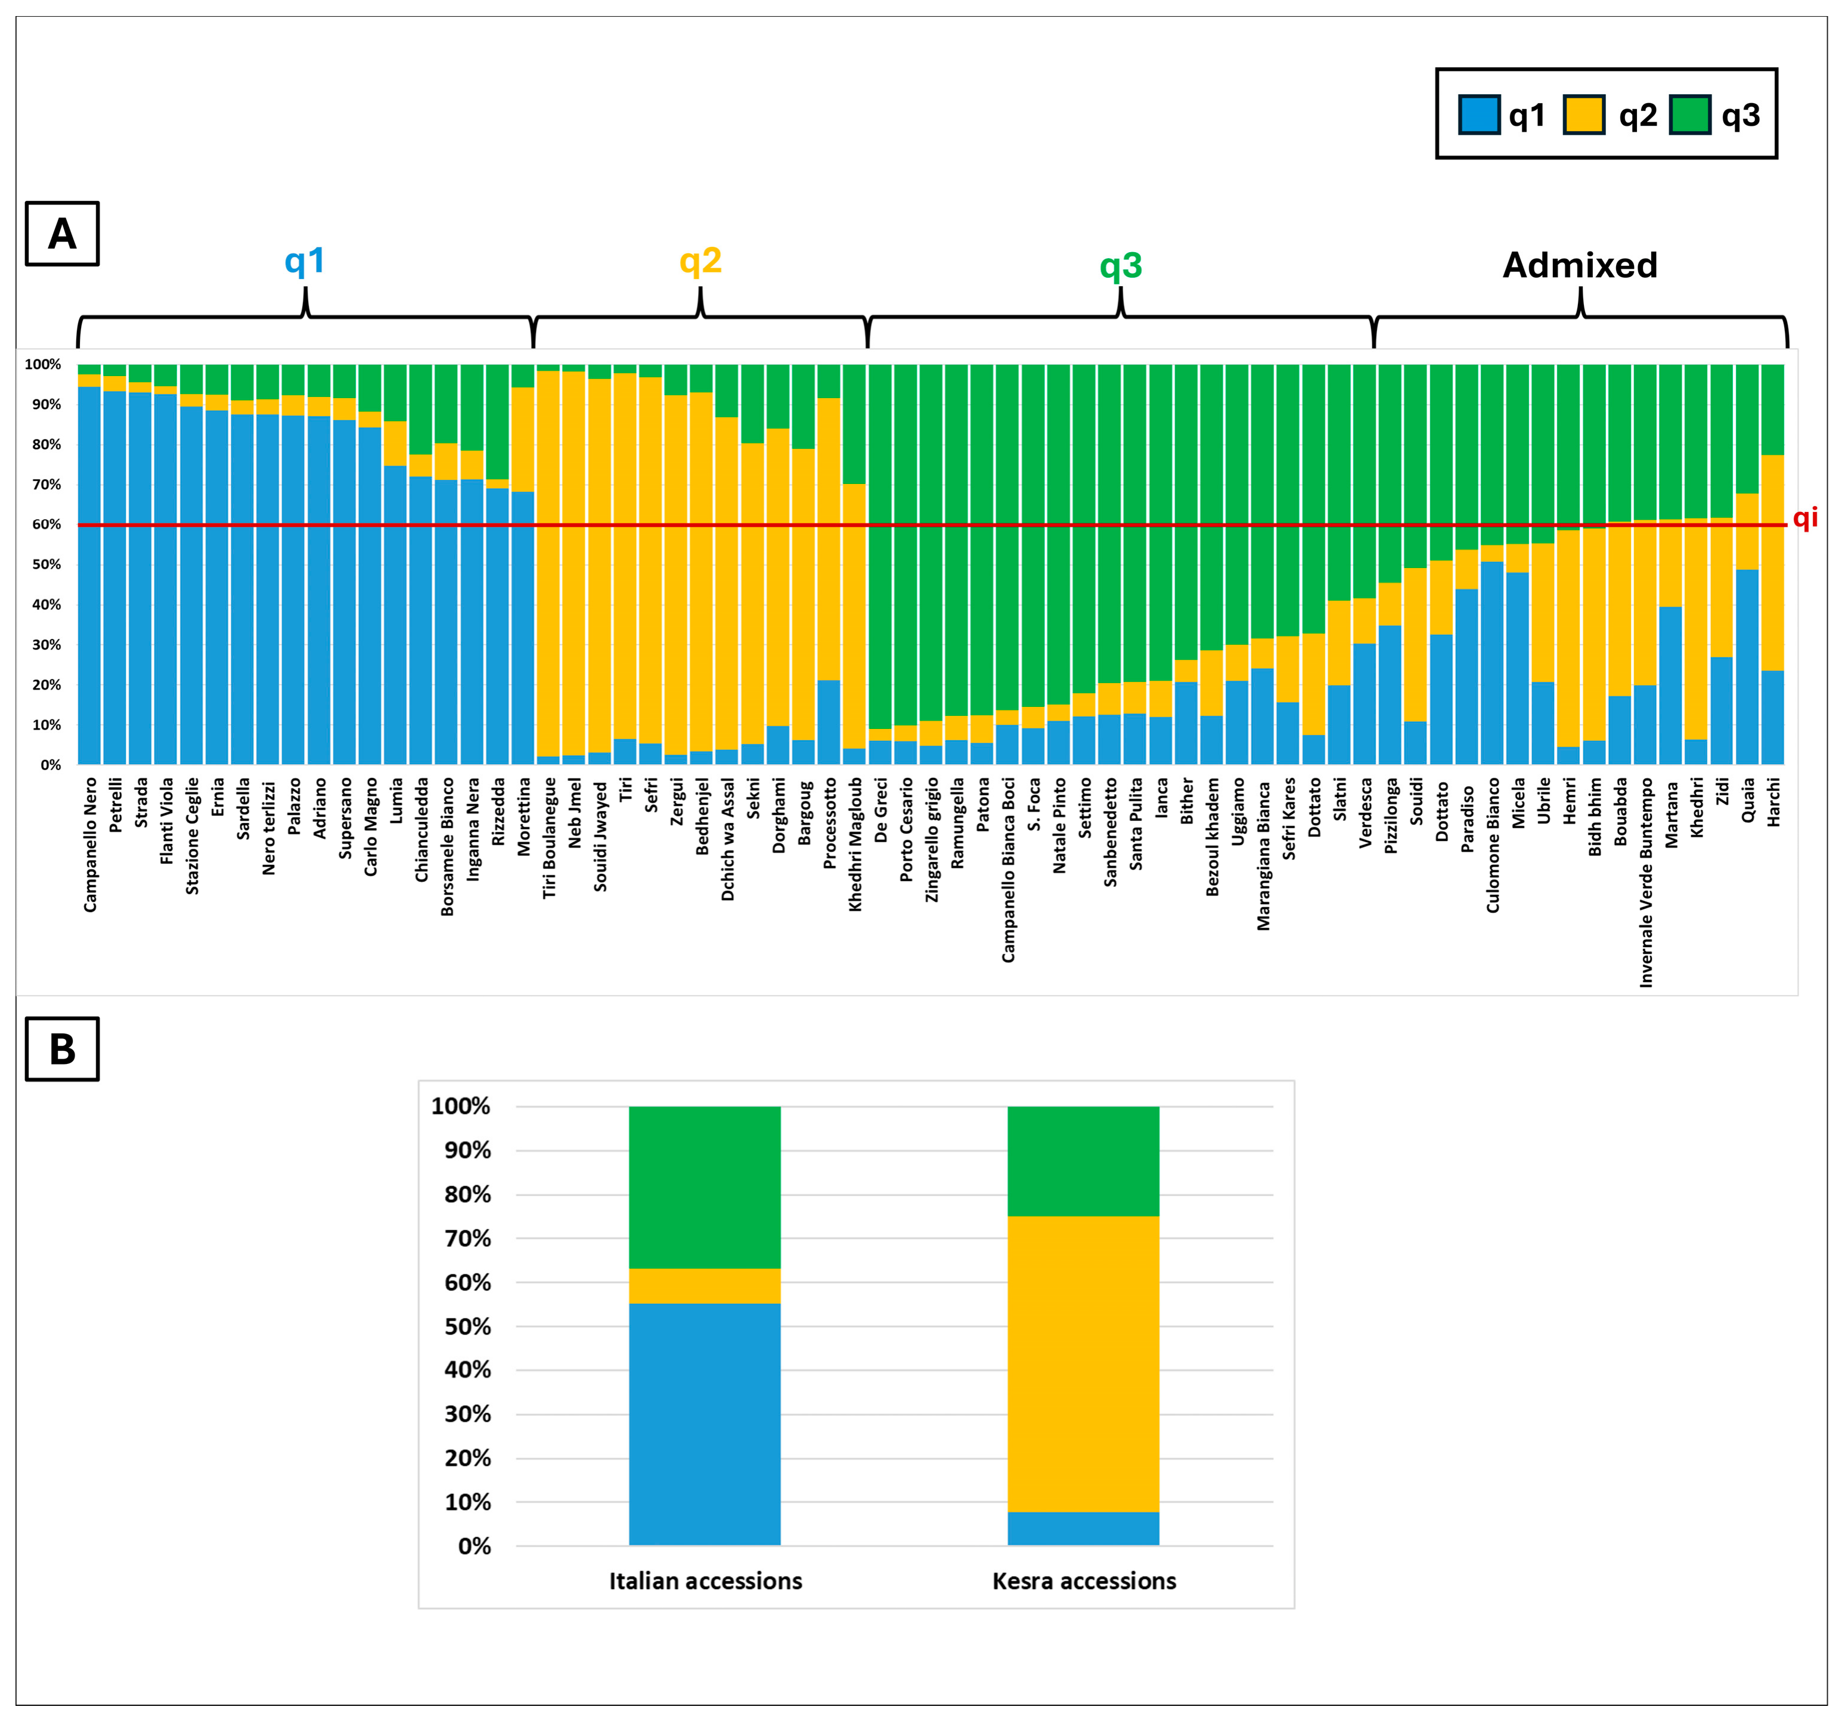
Task: Click the blue q1 legend swatch
Action: (1480, 115)
